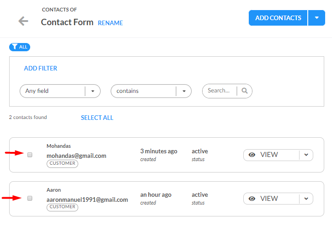Screen dimensions: 332x232
Task: Click the search magnifier icon
Action: (x=245, y=91)
